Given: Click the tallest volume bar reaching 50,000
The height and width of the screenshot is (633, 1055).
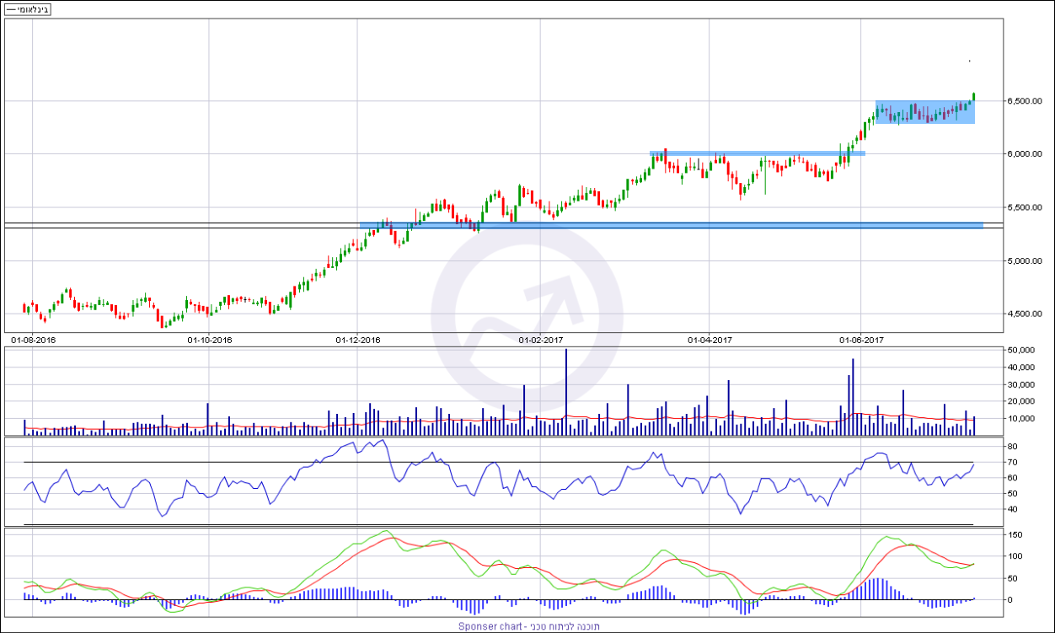Looking at the screenshot, I should (566, 392).
